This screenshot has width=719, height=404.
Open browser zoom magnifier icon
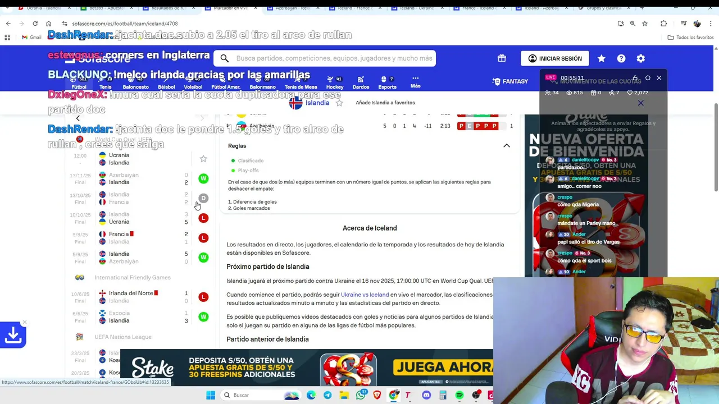tap(632, 24)
